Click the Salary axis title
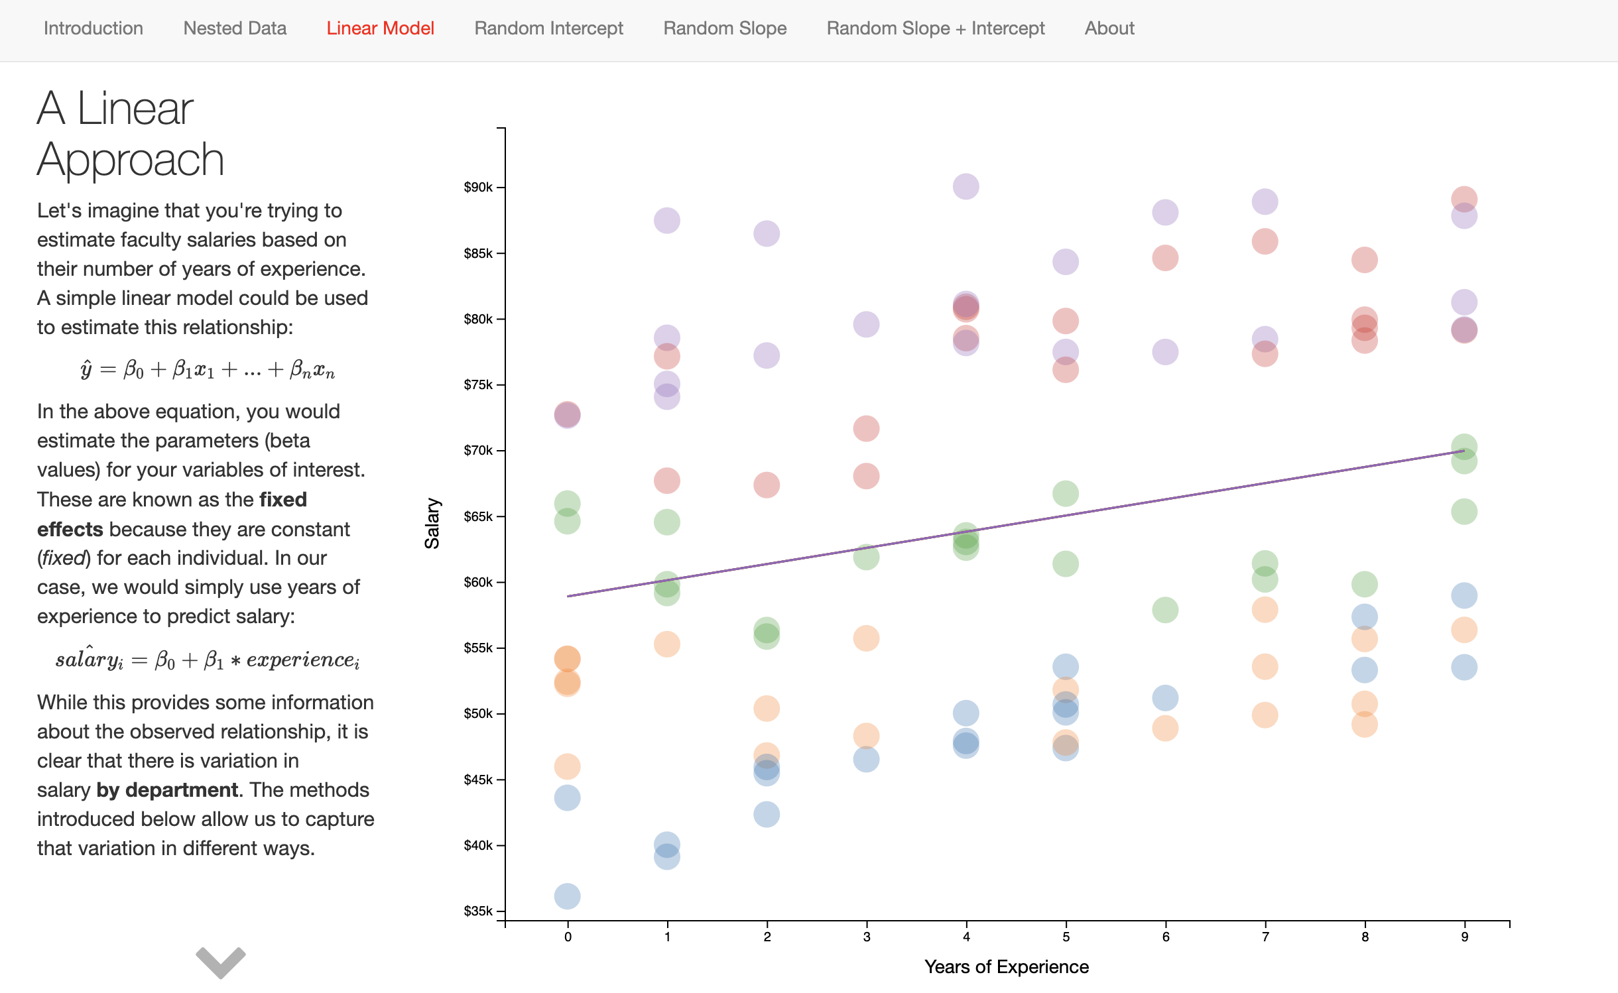The width and height of the screenshot is (1618, 993). pyautogui.click(x=432, y=524)
